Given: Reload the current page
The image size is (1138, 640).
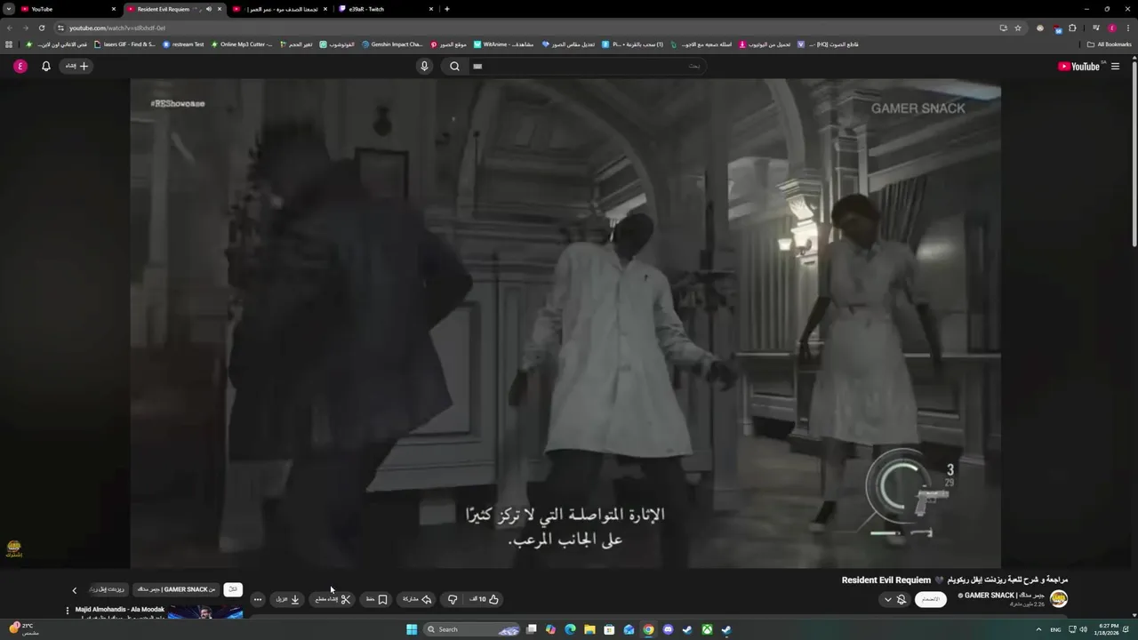Looking at the screenshot, I should [x=41, y=28].
